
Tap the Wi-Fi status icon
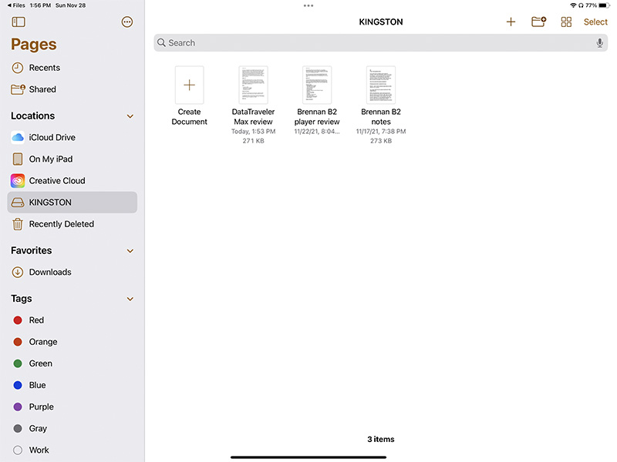573,5
